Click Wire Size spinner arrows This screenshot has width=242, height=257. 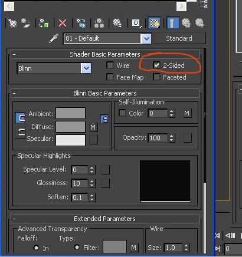(x=186, y=248)
